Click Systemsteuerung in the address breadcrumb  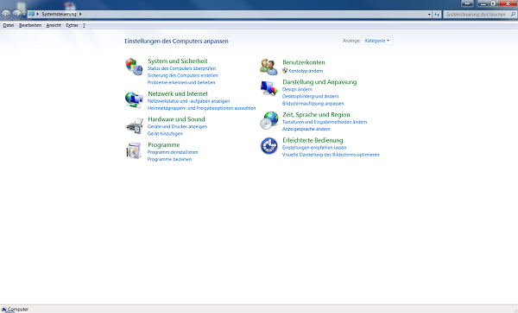coord(59,14)
